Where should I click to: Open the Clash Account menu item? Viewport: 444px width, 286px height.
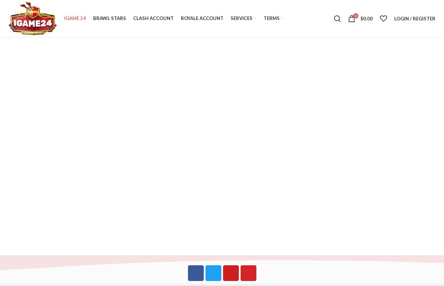pos(153,18)
